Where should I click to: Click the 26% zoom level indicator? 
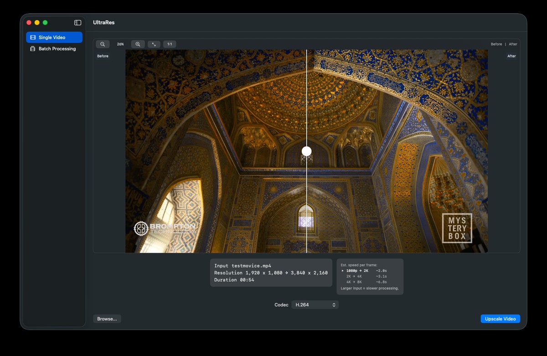pos(120,44)
